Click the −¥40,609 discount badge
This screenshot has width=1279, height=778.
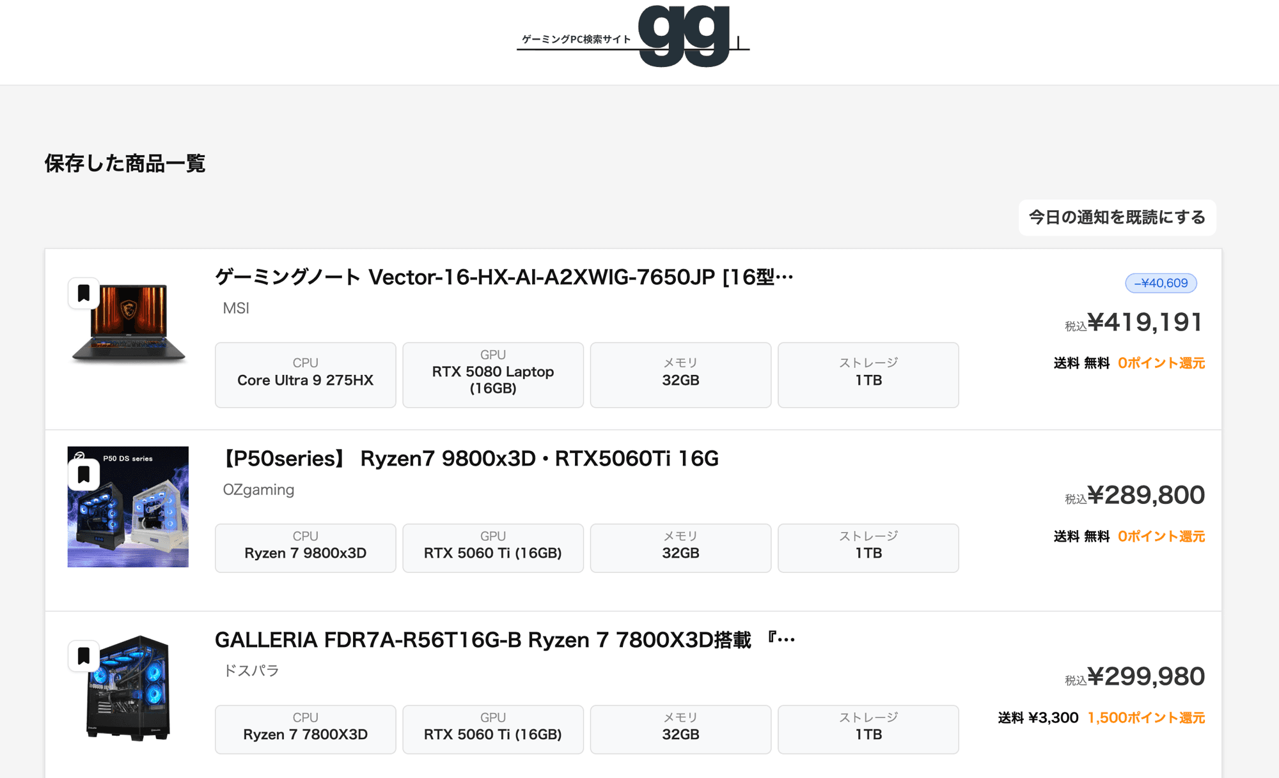point(1161,283)
